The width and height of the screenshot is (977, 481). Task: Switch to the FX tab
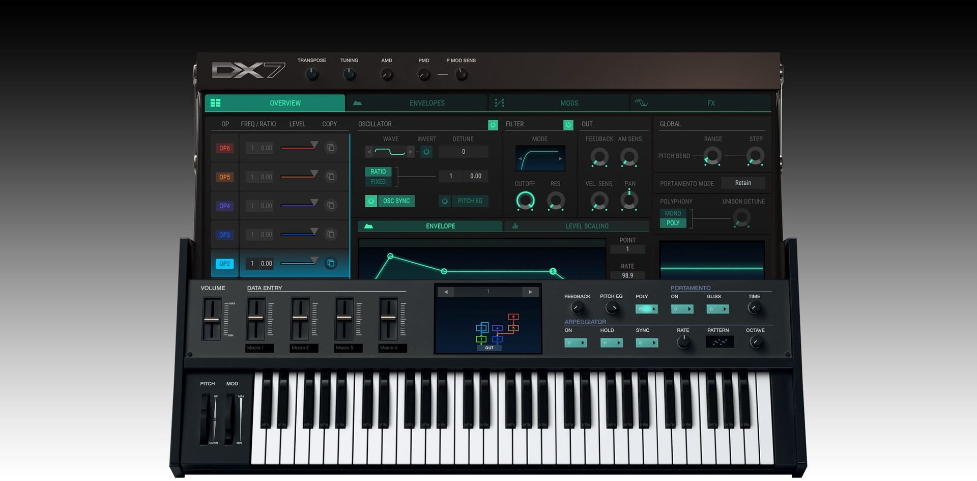(701, 103)
